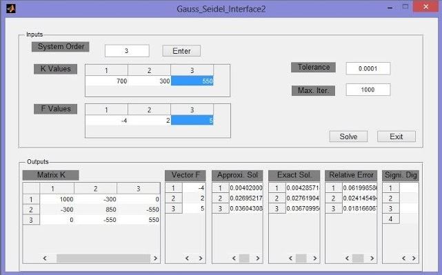Click the Exit button
This screenshot has width=442, height=275.
tap(396, 136)
